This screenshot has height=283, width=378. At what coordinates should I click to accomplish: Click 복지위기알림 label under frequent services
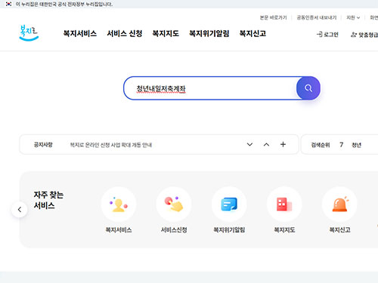229,229
